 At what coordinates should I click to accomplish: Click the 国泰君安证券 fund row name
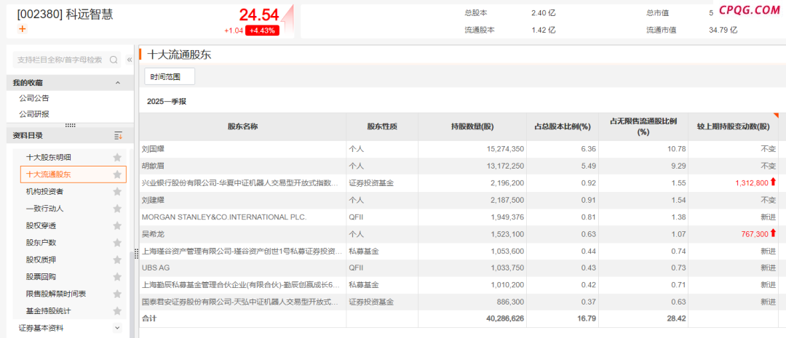[242, 302]
